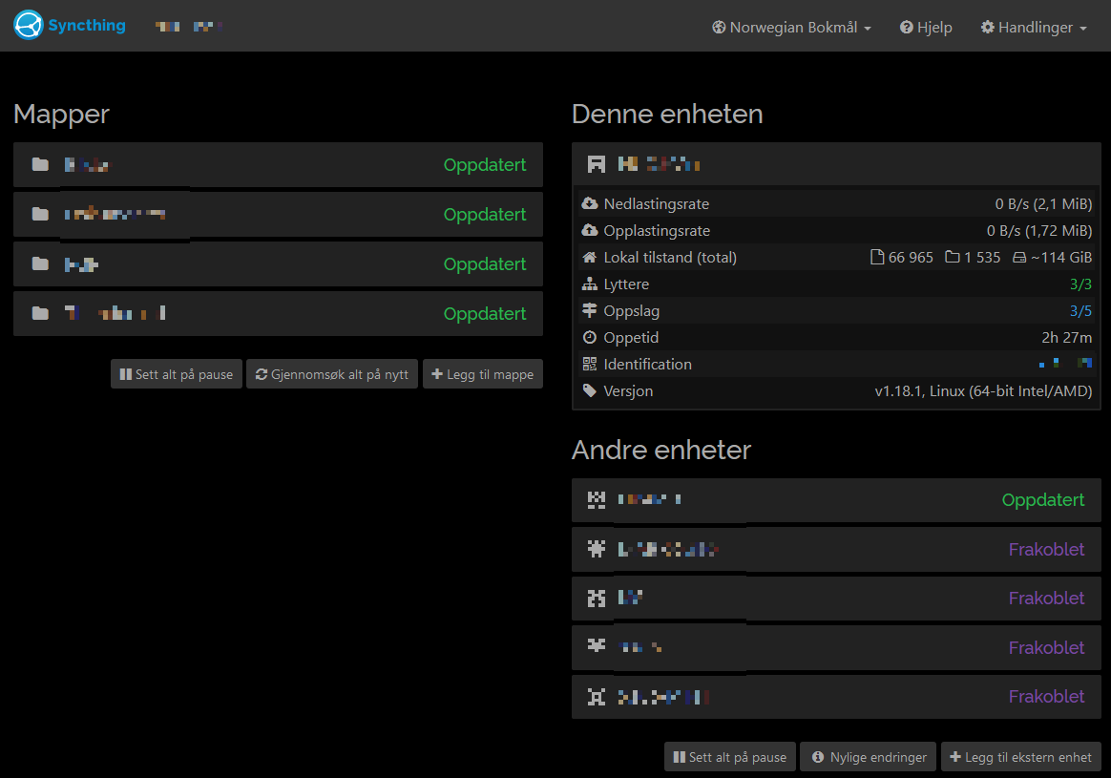The width and height of the screenshot is (1111, 778).
Task: Expand the first folder in Mapper
Action: tap(277, 165)
